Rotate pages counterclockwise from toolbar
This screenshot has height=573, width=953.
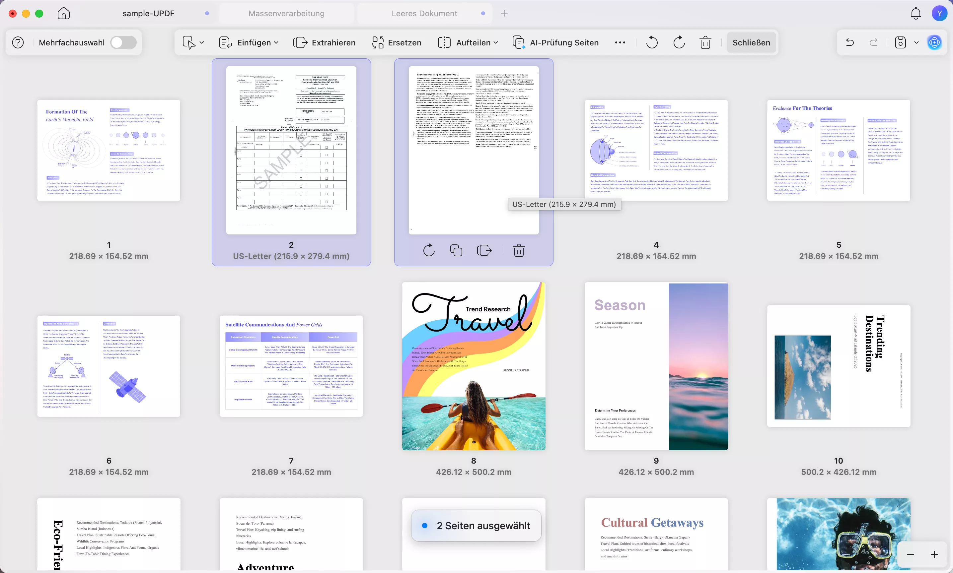click(652, 42)
